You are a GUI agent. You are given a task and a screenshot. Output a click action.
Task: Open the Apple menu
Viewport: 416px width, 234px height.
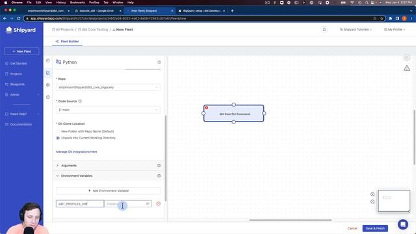click(5, 3)
